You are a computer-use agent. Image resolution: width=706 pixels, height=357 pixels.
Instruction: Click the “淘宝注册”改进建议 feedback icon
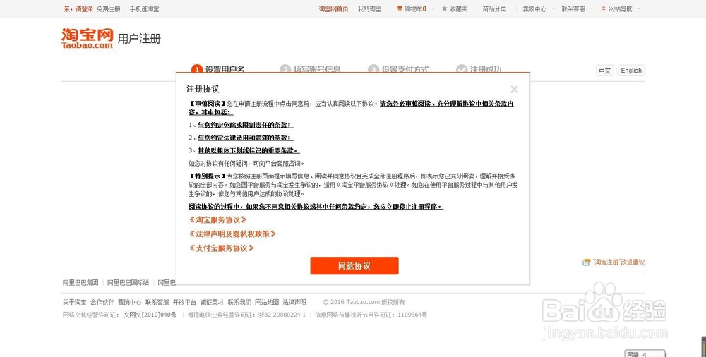coord(586,262)
